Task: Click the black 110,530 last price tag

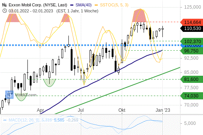Action: coord(191,28)
